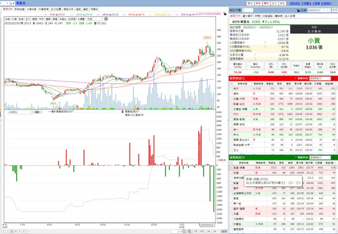Open the 到價通知 link at top right
338x234 pixels.
(x=326, y=3)
